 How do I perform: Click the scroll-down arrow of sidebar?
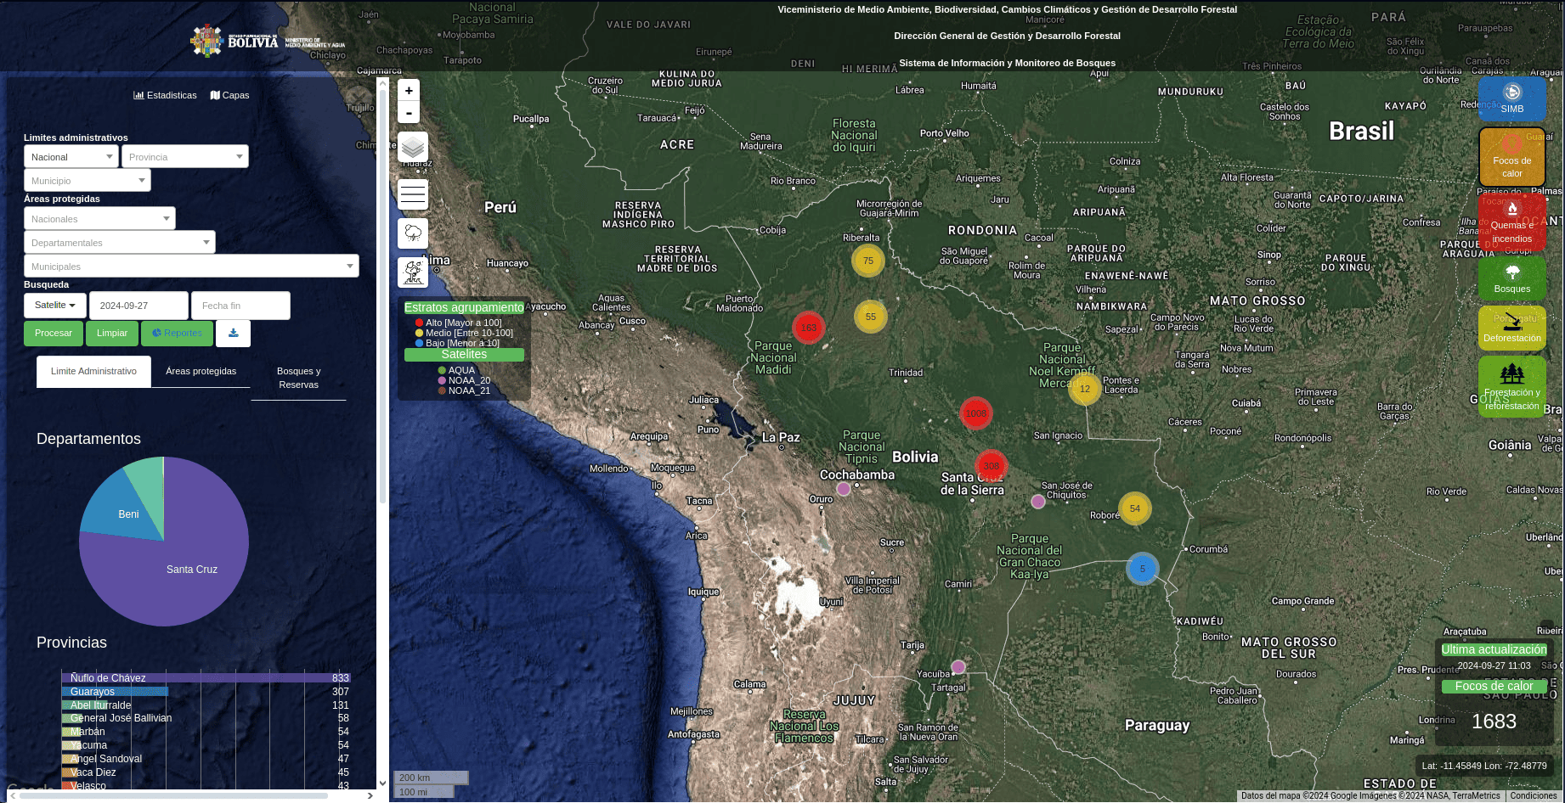pos(382,783)
